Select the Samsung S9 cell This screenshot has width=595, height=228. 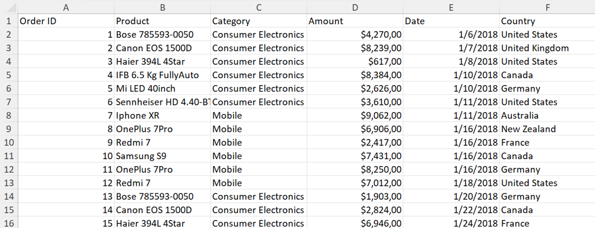pyautogui.click(x=163, y=156)
